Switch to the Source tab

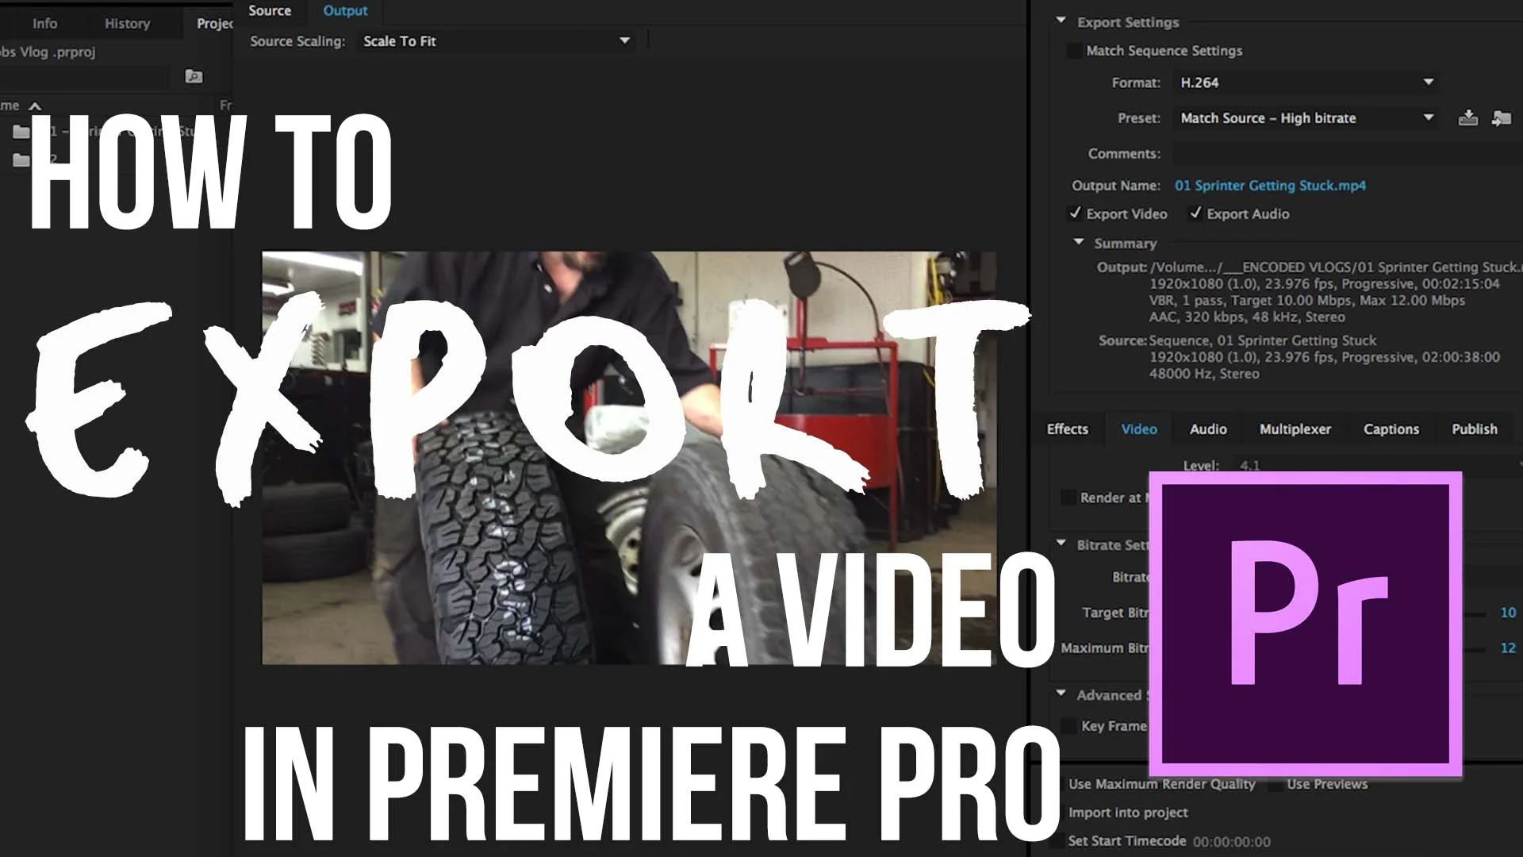coord(270,11)
